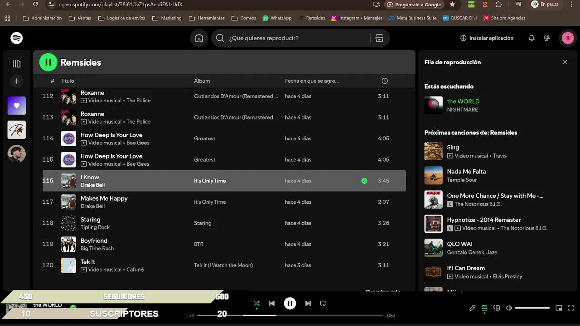Image resolution: width=580 pixels, height=326 pixels.
Task: Open the Herramientas bookmarks folder
Action: tap(207, 18)
